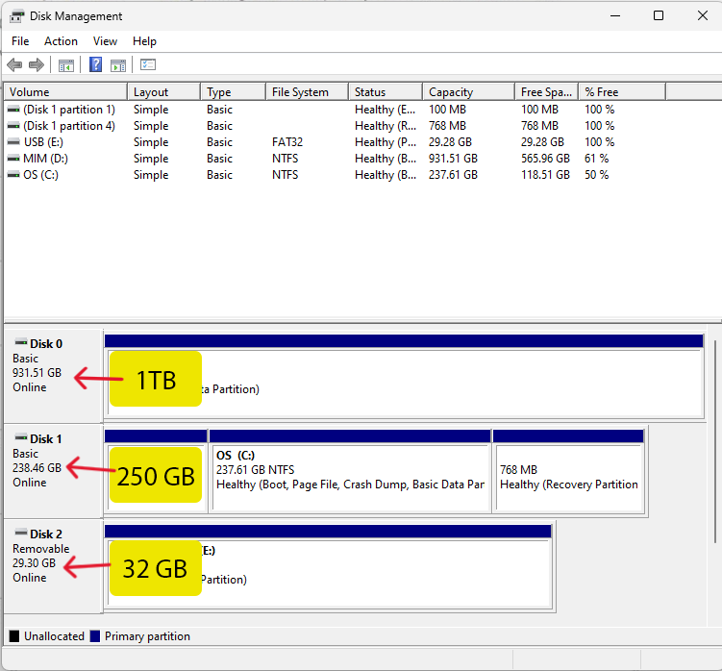722x671 pixels.
Task: Click drive icon beside Disk 1 partition 1
Action: 13,110
